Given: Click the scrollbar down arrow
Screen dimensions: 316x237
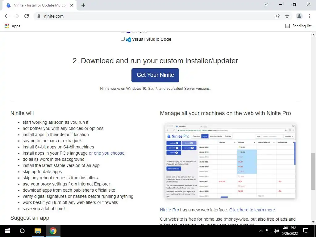Looking at the screenshot, I should [313, 222].
